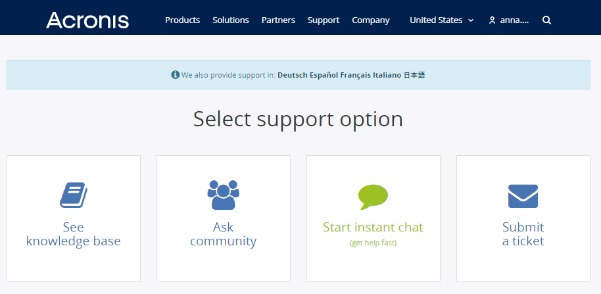601x294 pixels.
Task: Click the ticket envelope icon
Action: (523, 196)
